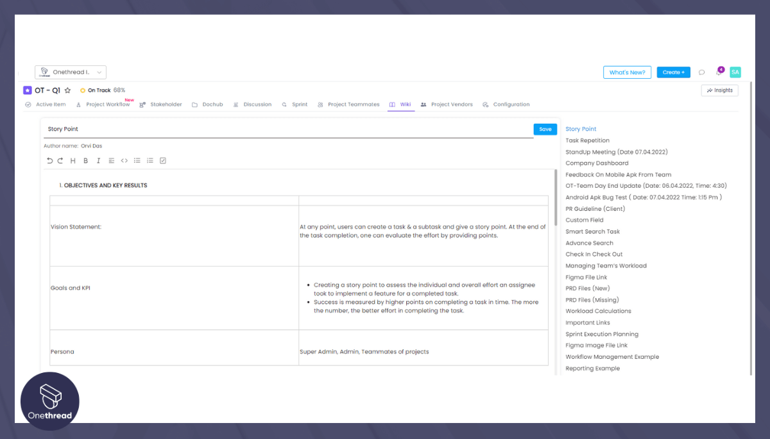Insert a bulleted list
770x439 pixels.
[x=137, y=160]
